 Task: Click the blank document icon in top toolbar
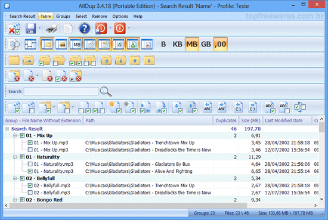pyautogui.click(x=68, y=29)
